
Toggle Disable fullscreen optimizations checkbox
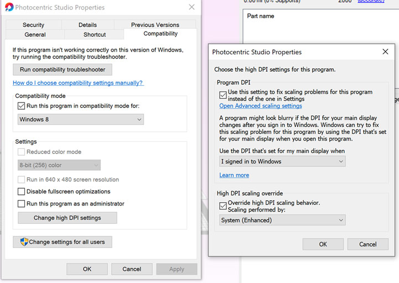pyautogui.click(x=22, y=192)
